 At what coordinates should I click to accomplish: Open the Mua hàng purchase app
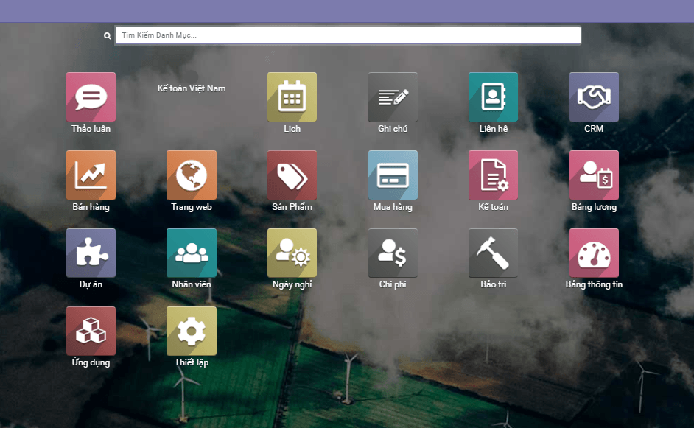[x=393, y=175]
